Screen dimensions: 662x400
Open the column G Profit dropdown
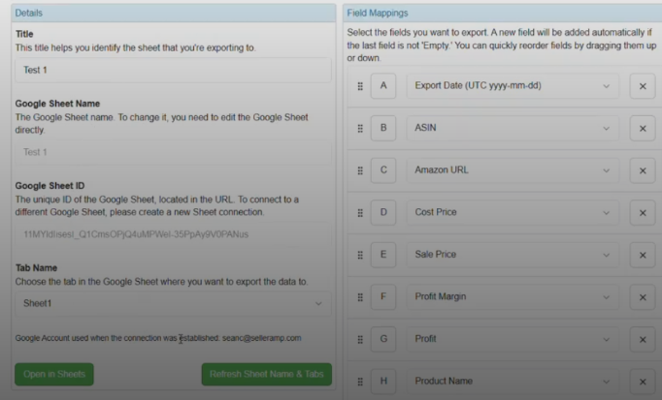coord(513,339)
